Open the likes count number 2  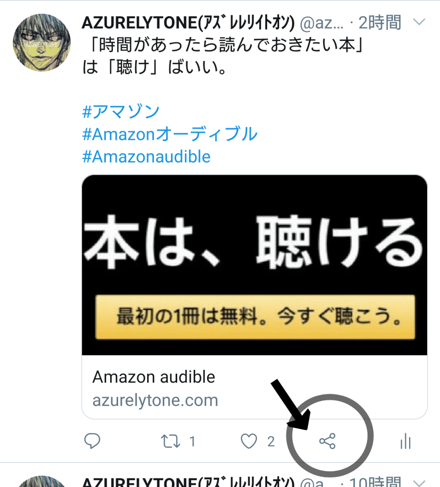click(271, 441)
